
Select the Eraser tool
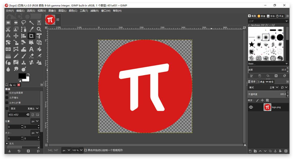[31, 56]
